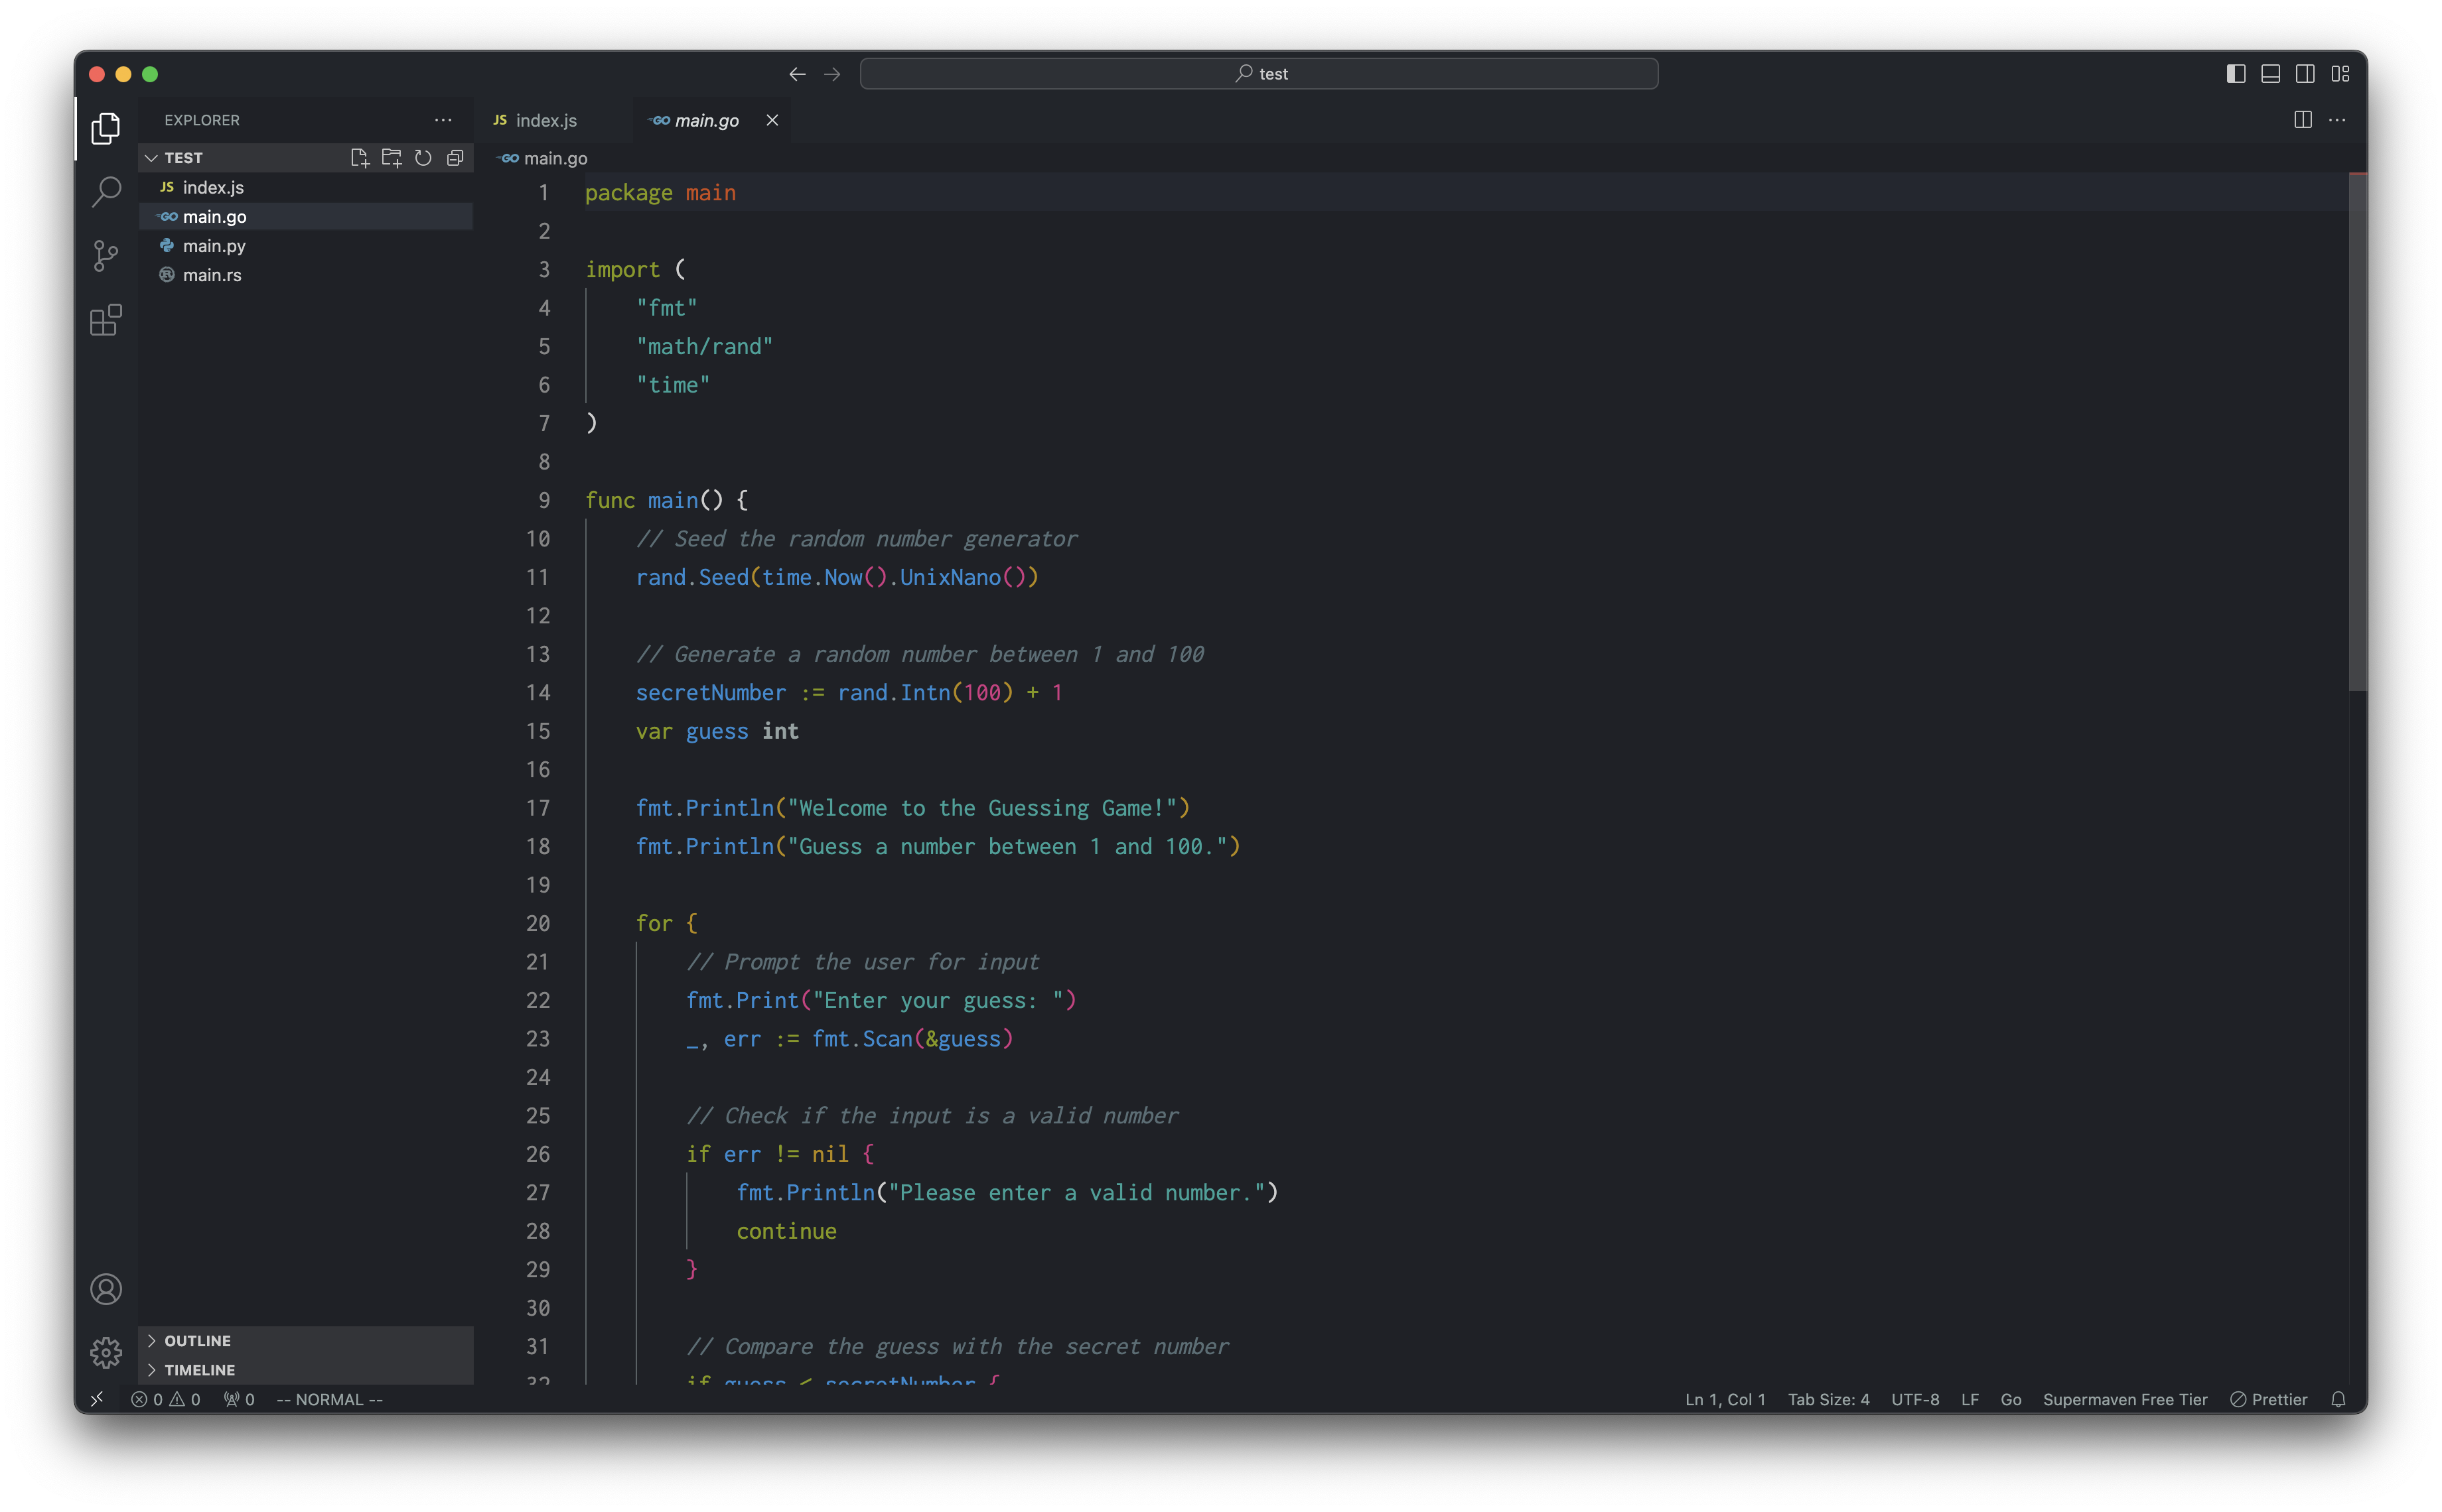Image resolution: width=2442 pixels, height=1512 pixels.
Task: Customize layout icon in title bar
Action: tap(2340, 74)
